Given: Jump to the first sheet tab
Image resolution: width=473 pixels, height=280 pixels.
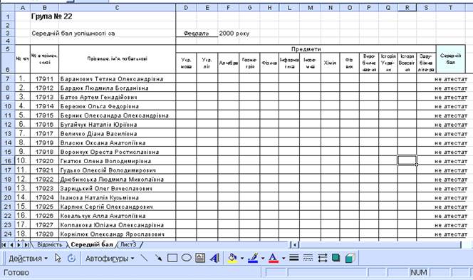Looking at the screenshot, I should [x=4, y=244].
